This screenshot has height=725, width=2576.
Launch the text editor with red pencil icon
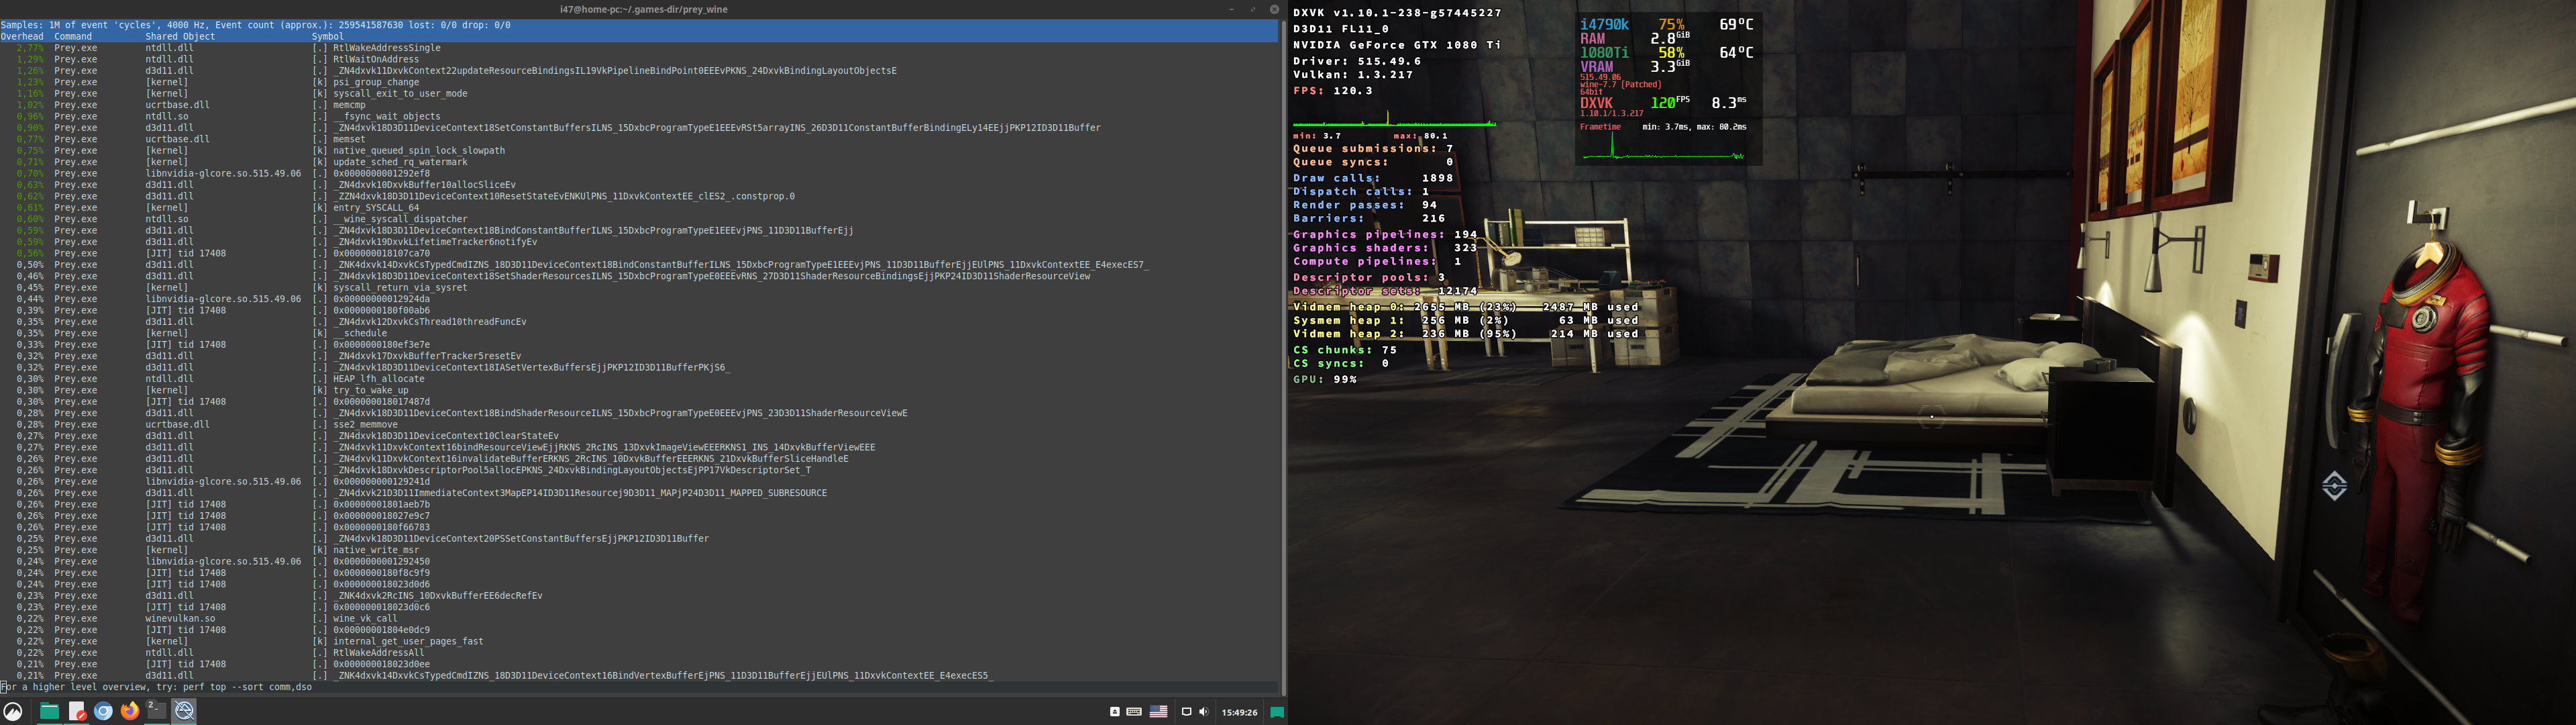(77, 712)
